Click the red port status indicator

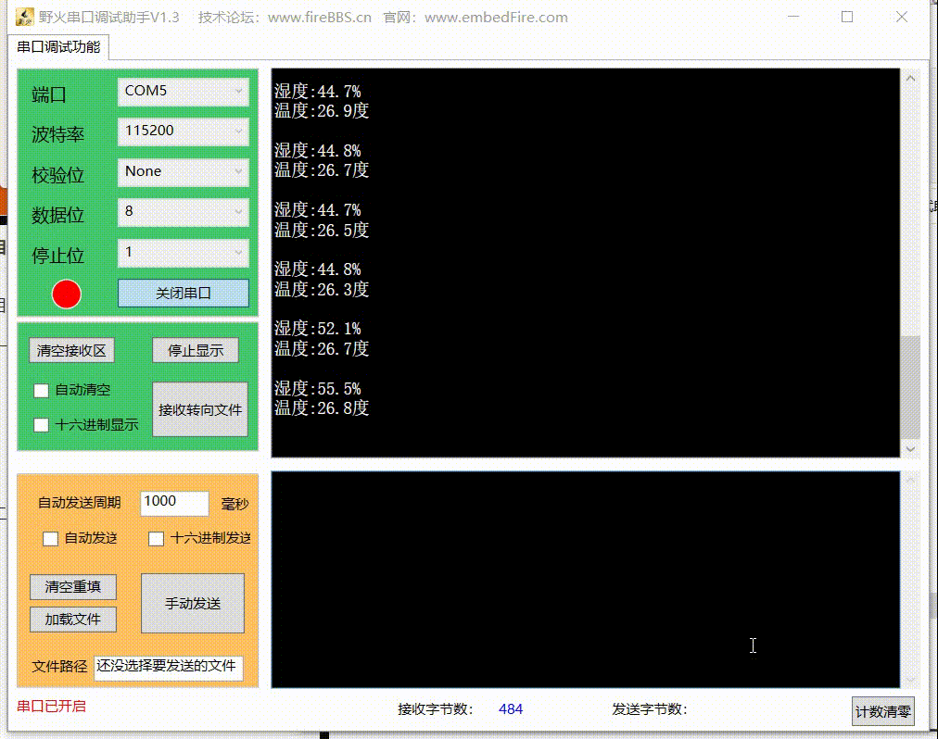(x=67, y=294)
